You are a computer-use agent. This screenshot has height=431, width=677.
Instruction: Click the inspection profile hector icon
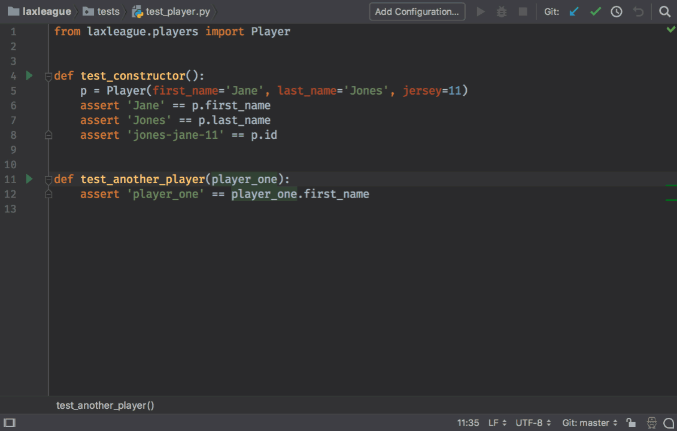[x=652, y=423]
